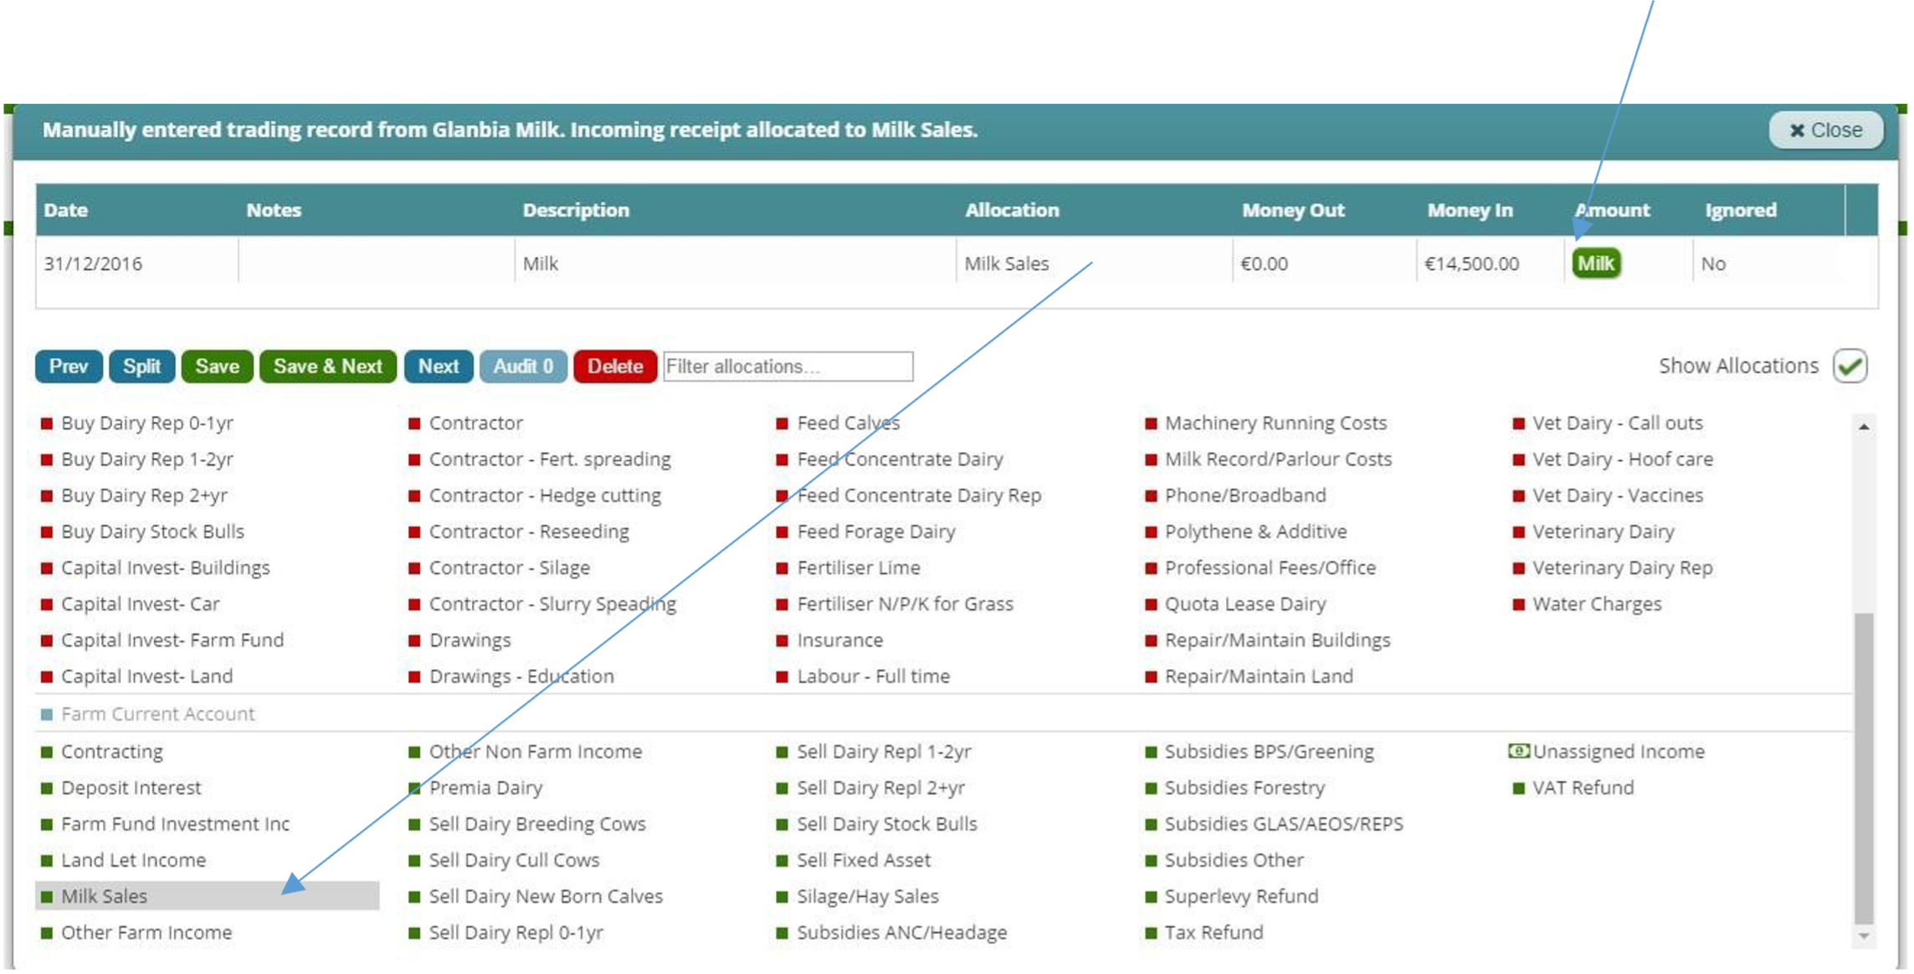Open Audit 0 button
This screenshot has height=974, width=1914.
point(523,367)
